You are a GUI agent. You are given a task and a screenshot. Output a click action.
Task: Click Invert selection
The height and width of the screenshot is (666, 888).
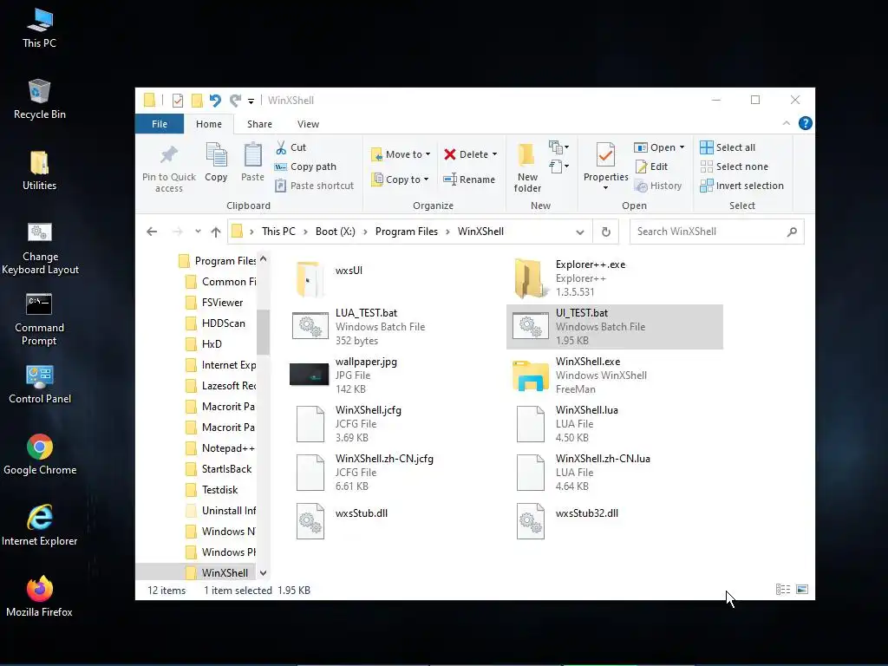click(742, 186)
